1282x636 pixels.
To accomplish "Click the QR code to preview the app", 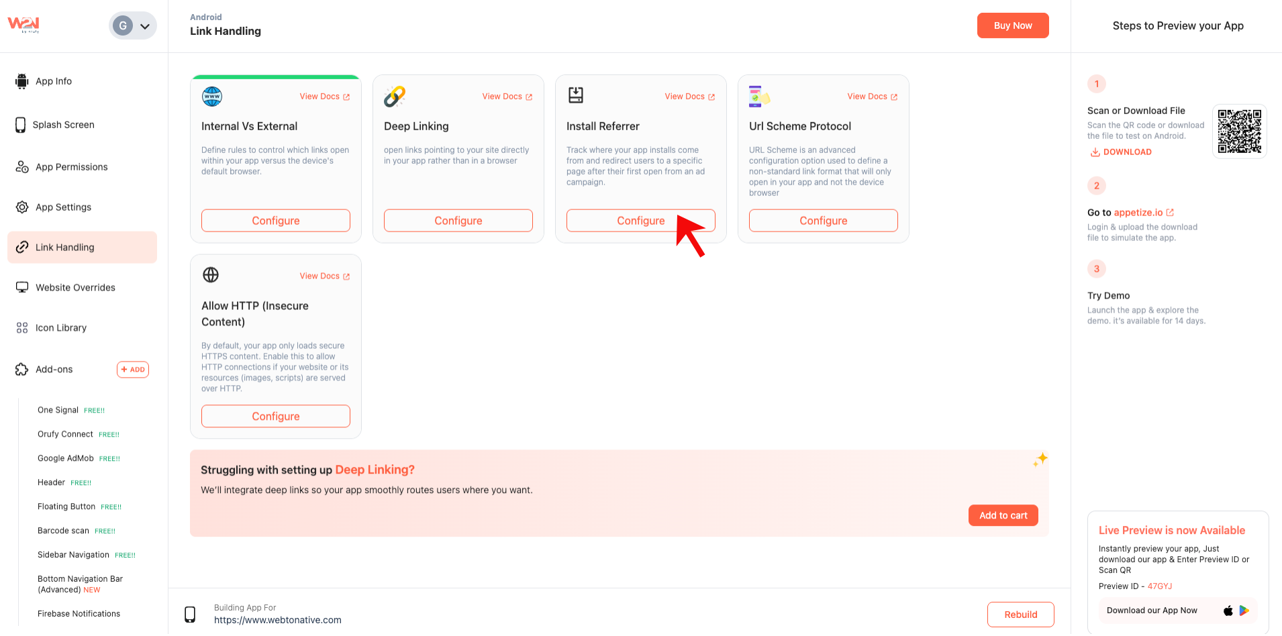I will click(x=1239, y=131).
